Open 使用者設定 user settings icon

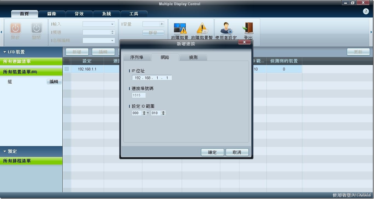[x=226, y=28]
